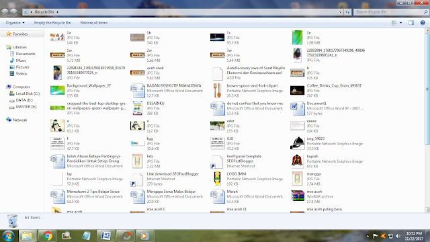Open the view options dropdown arrow

401,23
